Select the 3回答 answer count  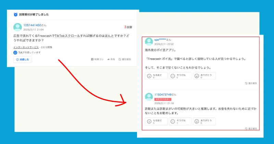(128, 27)
